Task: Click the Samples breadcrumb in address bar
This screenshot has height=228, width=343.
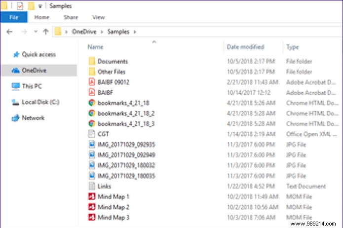Action: 118,32
